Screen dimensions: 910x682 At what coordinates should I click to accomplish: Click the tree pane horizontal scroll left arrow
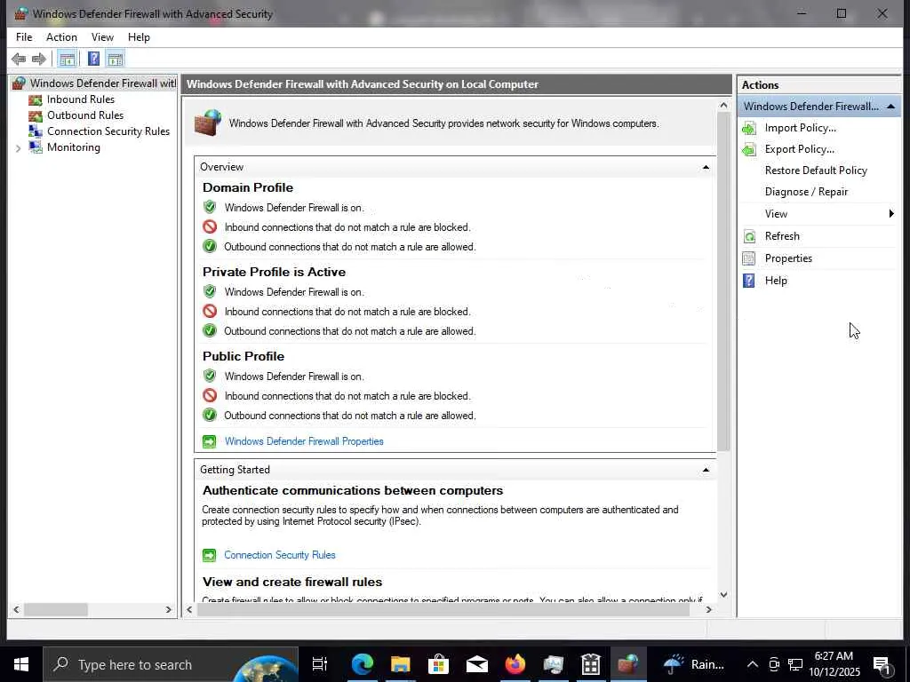pos(16,609)
